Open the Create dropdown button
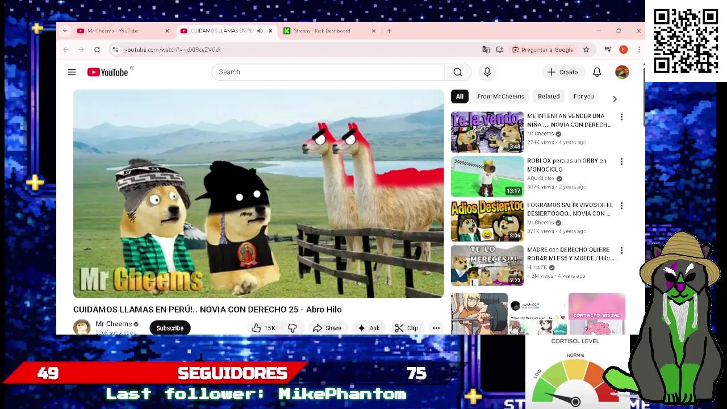 tap(562, 72)
